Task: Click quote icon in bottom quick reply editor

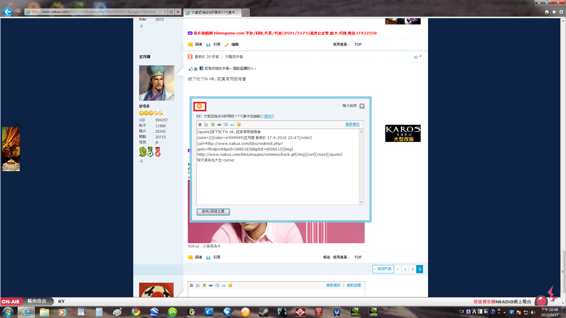Action: click(x=217, y=285)
